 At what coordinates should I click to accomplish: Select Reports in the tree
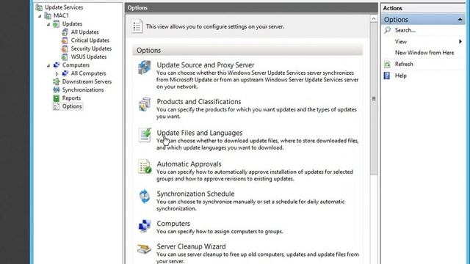[71, 98]
